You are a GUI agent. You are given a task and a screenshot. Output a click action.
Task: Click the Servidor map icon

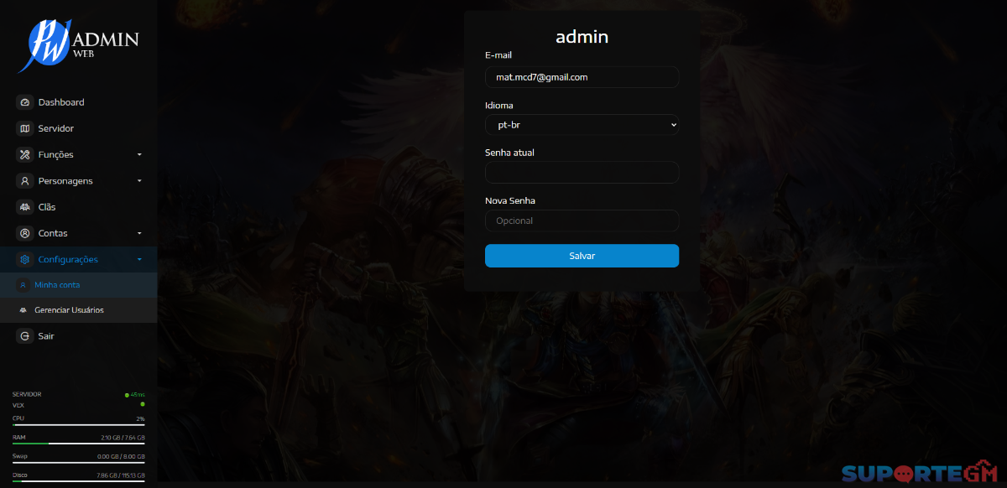(24, 128)
